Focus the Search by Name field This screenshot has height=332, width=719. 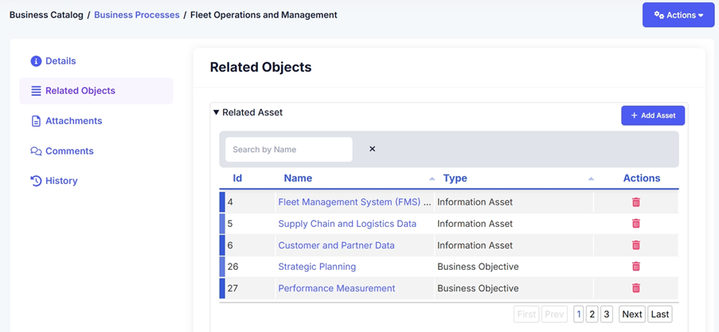[x=288, y=149]
